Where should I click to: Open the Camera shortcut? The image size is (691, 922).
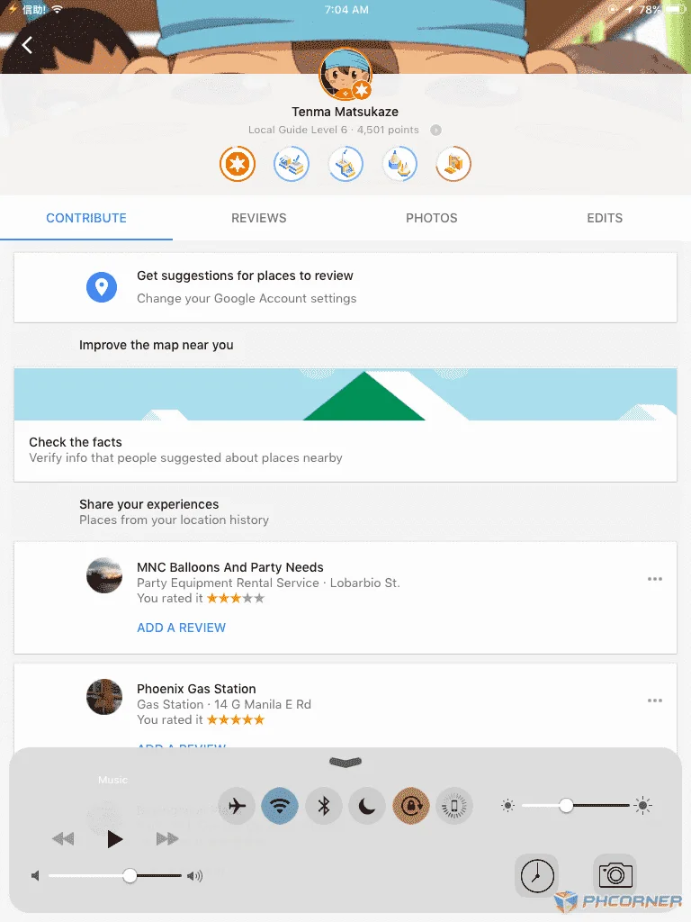(x=615, y=874)
